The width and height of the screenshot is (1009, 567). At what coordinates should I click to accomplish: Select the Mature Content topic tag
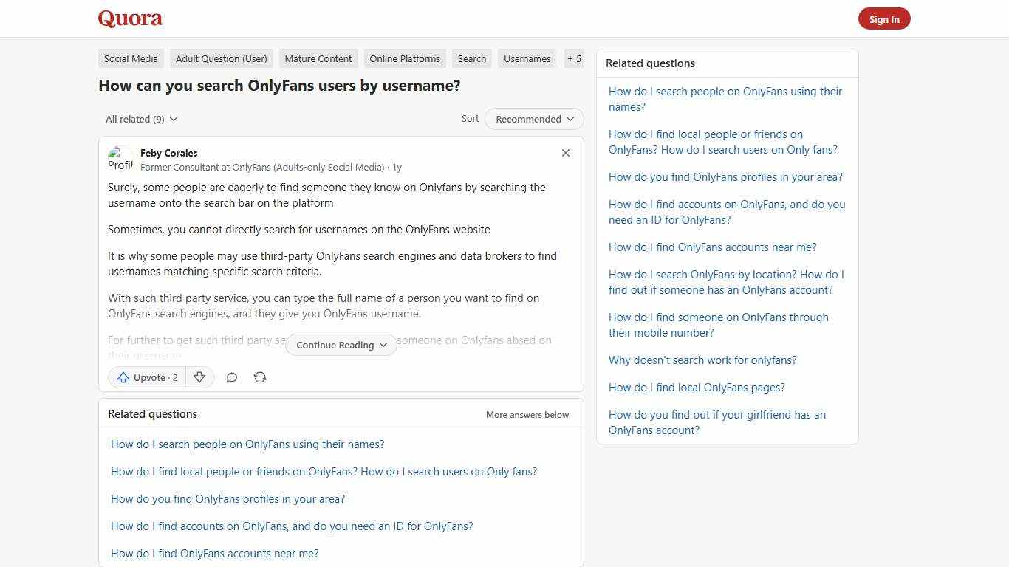point(318,58)
